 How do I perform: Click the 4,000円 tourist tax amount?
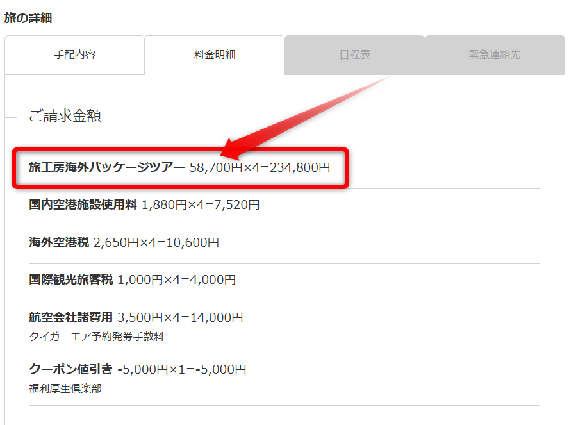[215, 280]
